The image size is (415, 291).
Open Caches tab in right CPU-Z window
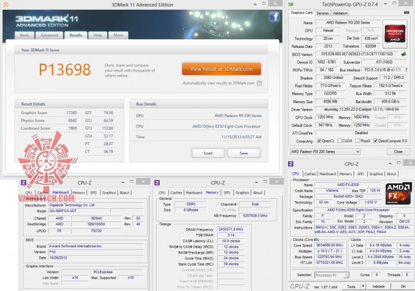(310, 174)
